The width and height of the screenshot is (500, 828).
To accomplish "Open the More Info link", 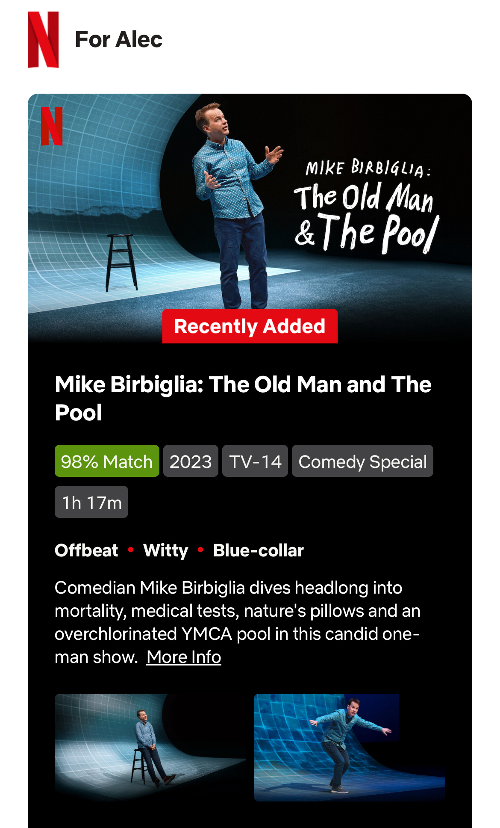I will pos(184,657).
